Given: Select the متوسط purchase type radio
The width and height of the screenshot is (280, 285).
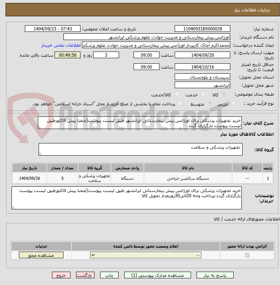Looking at the screenshot, I should tap(210, 103).
